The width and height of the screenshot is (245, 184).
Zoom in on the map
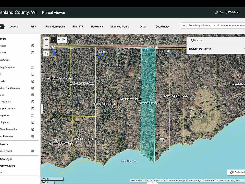(x=46, y=40)
